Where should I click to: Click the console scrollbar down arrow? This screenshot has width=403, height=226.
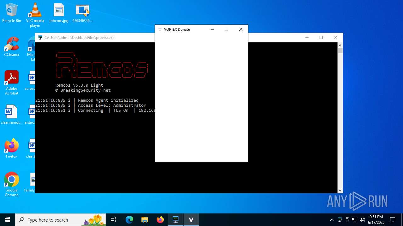[x=340, y=191]
